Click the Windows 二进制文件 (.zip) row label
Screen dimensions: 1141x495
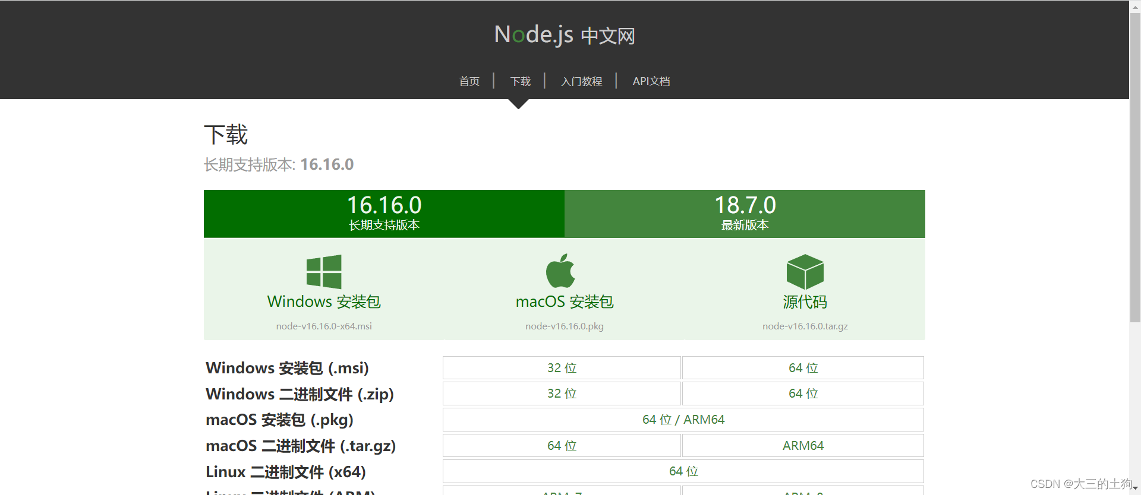(x=300, y=394)
